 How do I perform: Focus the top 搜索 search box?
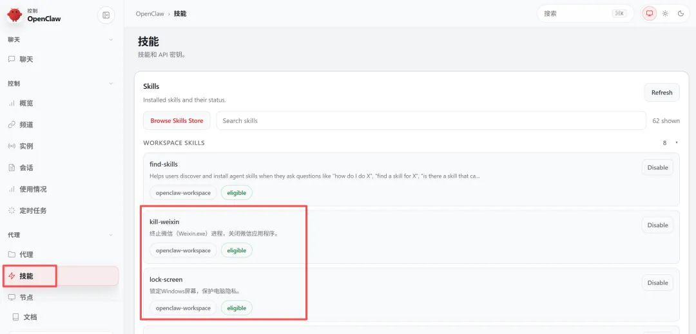[585, 14]
